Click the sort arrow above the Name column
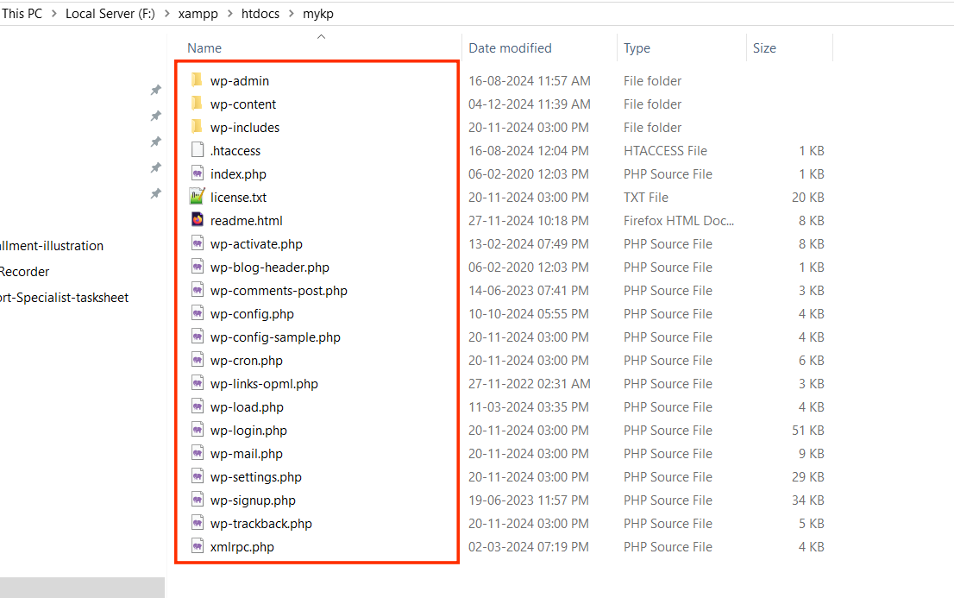Viewport: 954px width, 598px height. [321, 36]
